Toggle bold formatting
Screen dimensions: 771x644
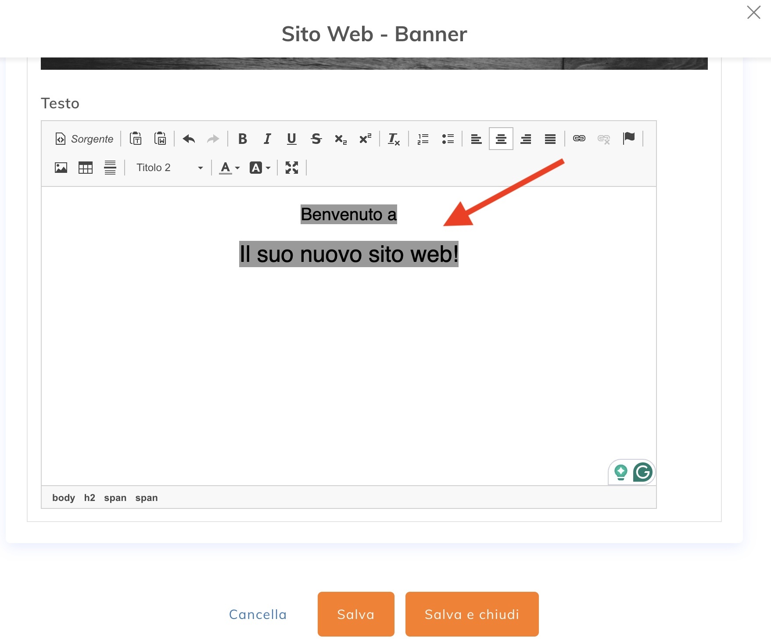click(242, 139)
